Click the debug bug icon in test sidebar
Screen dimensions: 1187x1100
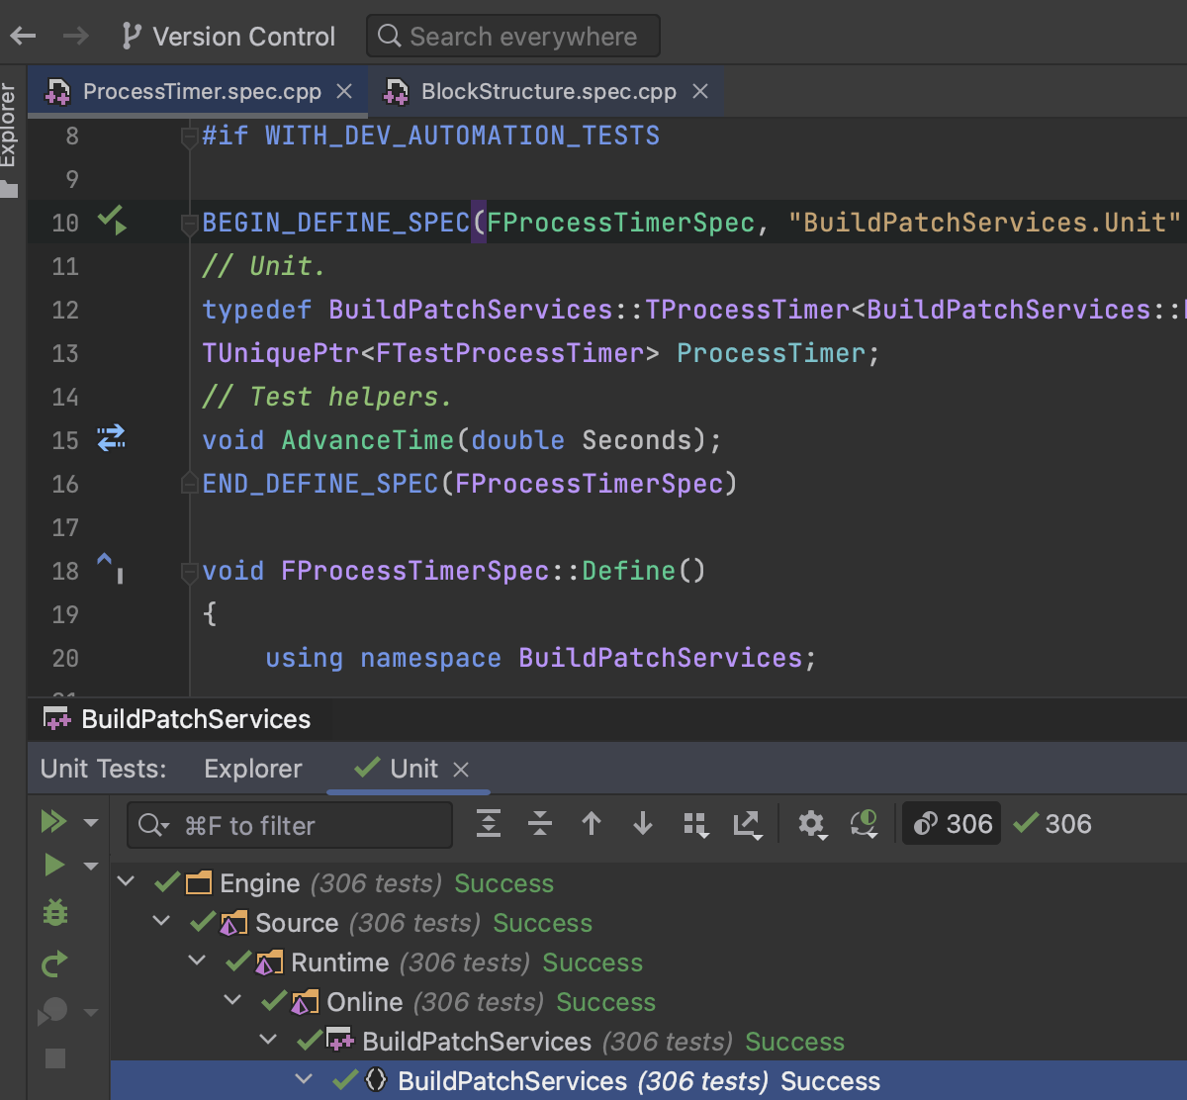(55, 912)
